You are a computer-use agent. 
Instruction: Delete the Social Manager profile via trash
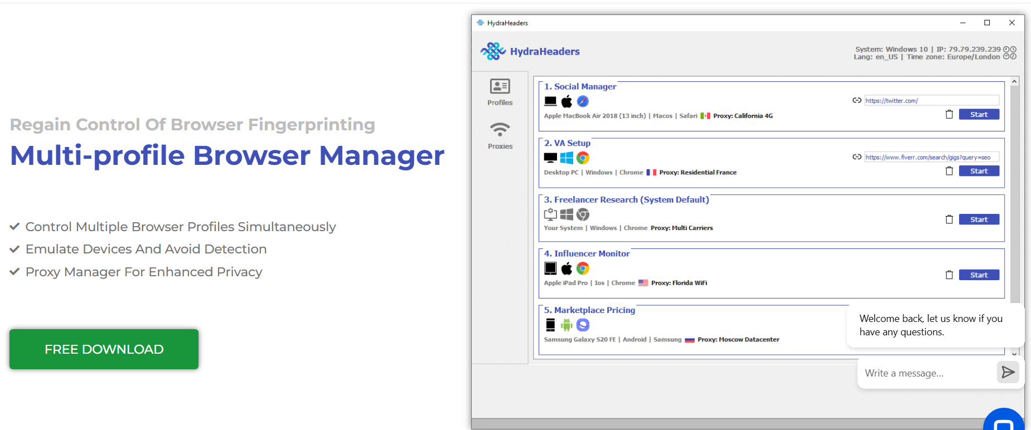point(949,114)
